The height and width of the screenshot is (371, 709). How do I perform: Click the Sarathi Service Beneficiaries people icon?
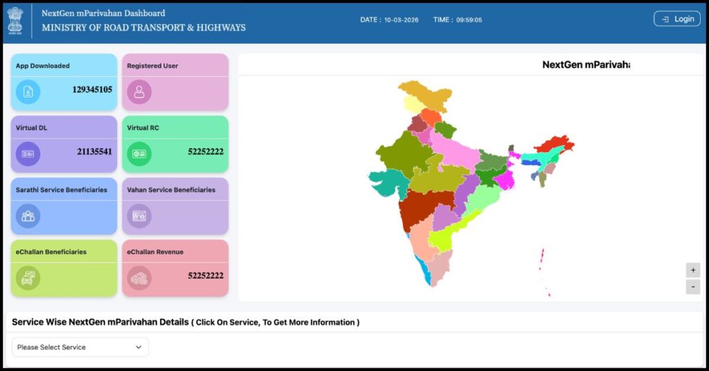click(28, 216)
